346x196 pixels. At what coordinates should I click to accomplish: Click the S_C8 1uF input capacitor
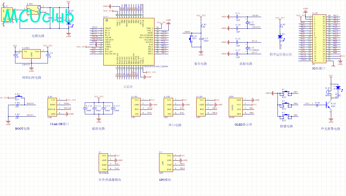click(x=15, y=55)
